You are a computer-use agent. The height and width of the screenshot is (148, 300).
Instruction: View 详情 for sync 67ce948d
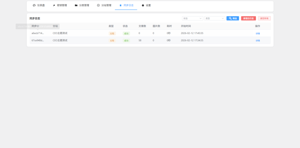point(258,40)
